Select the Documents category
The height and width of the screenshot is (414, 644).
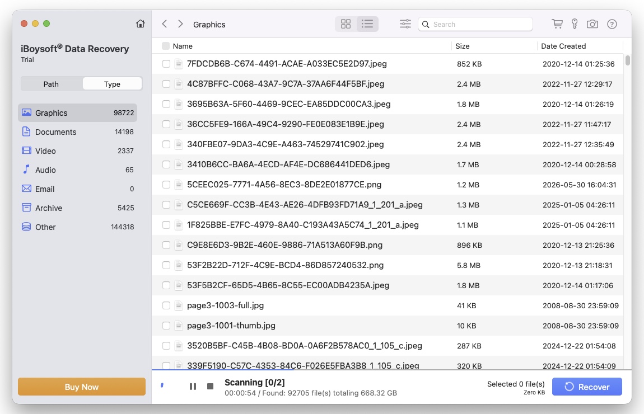click(78, 131)
